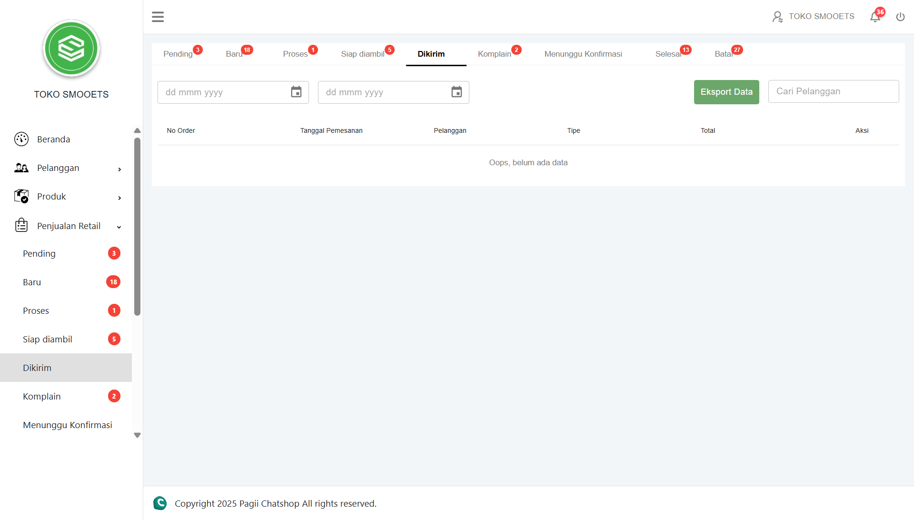914x520 pixels.
Task: Switch to the Menunggu Konfirmasi tab
Action: pos(583,54)
